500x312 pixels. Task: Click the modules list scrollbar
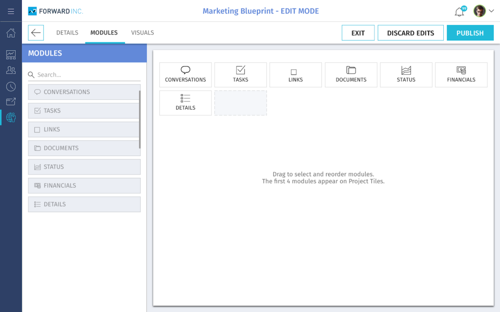[140, 119]
